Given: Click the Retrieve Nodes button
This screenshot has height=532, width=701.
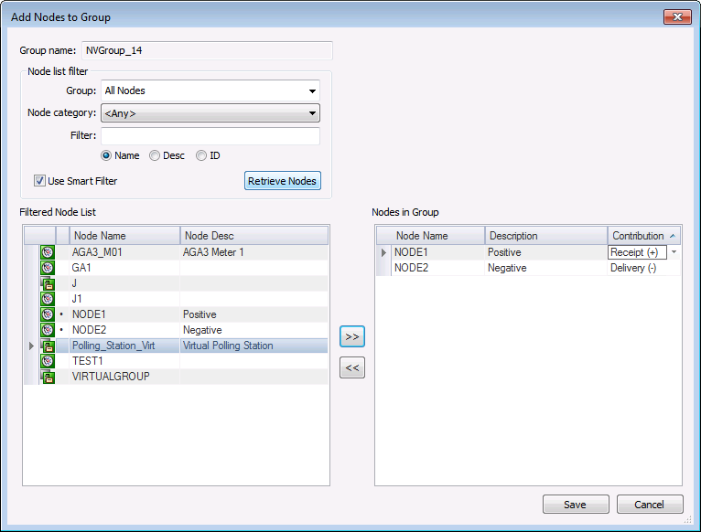Looking at the screenshot, I should [283, 181].
